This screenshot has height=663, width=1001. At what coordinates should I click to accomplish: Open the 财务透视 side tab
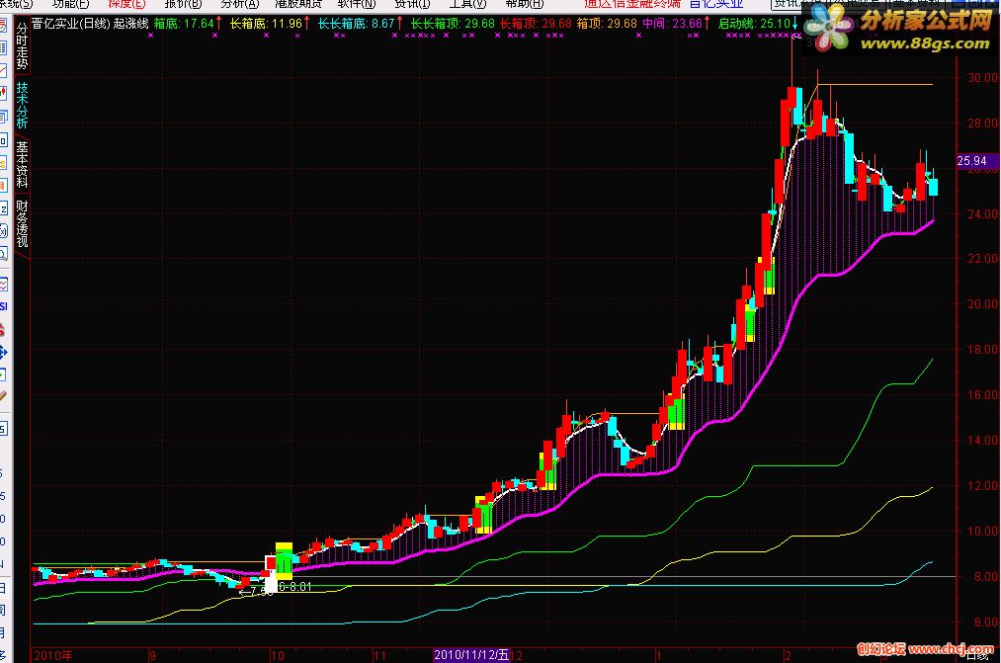[23, 223]
